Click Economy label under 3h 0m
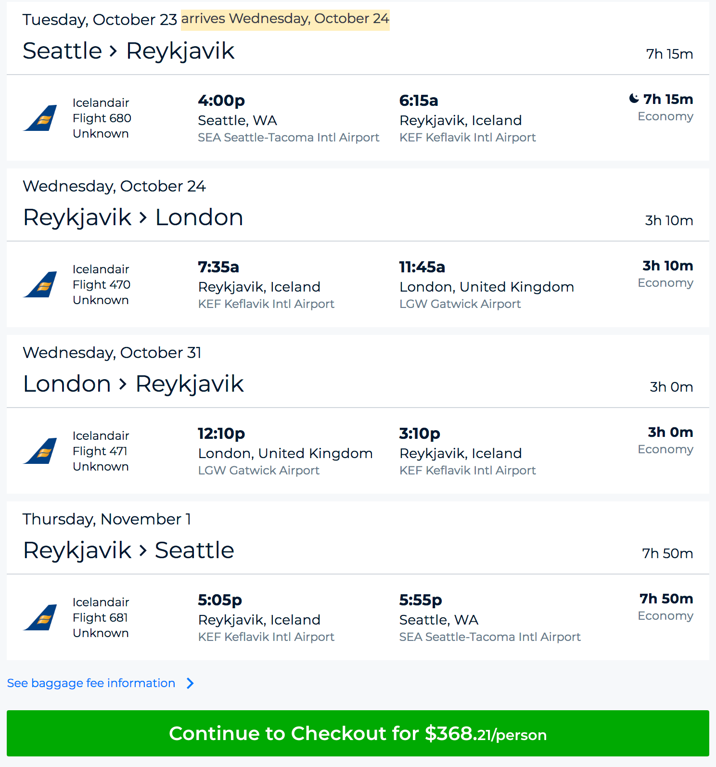Image resolution: width=716 pixels, height=767 pixels. coord(665,449)
